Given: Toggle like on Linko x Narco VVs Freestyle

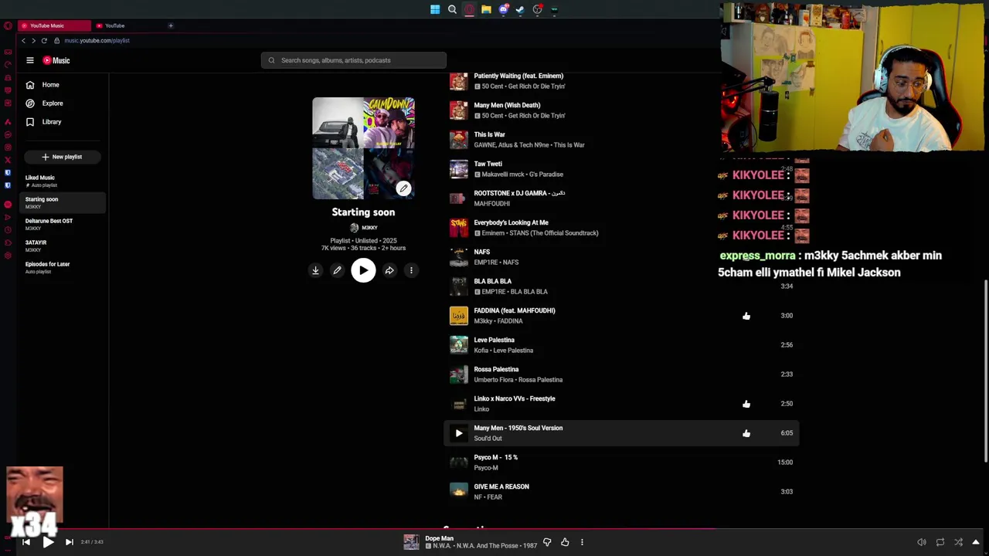Looking at the screenshot, I should (x=746, y=404).
